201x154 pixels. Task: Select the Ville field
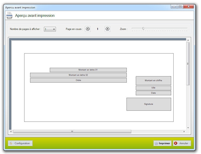click(x=153, y=88)
